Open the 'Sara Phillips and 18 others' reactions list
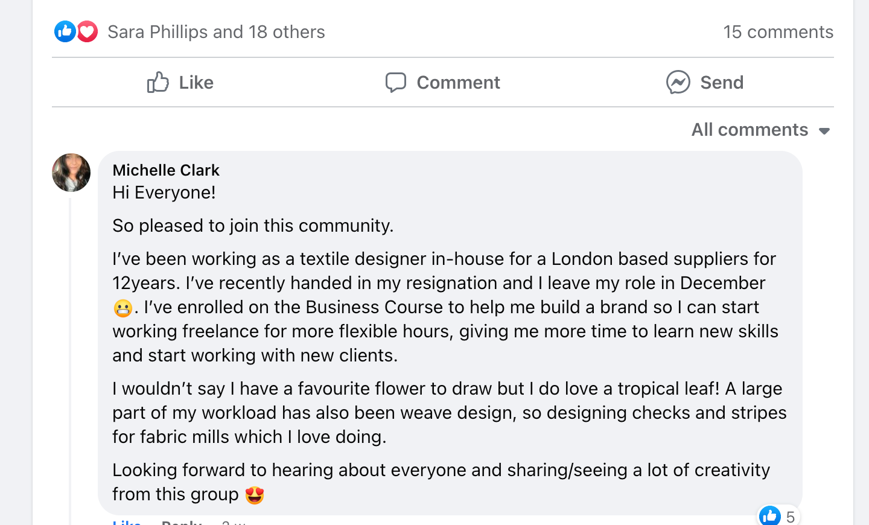Image resolution: width=869 pixels, height=525 pixels. pos(216,32)
